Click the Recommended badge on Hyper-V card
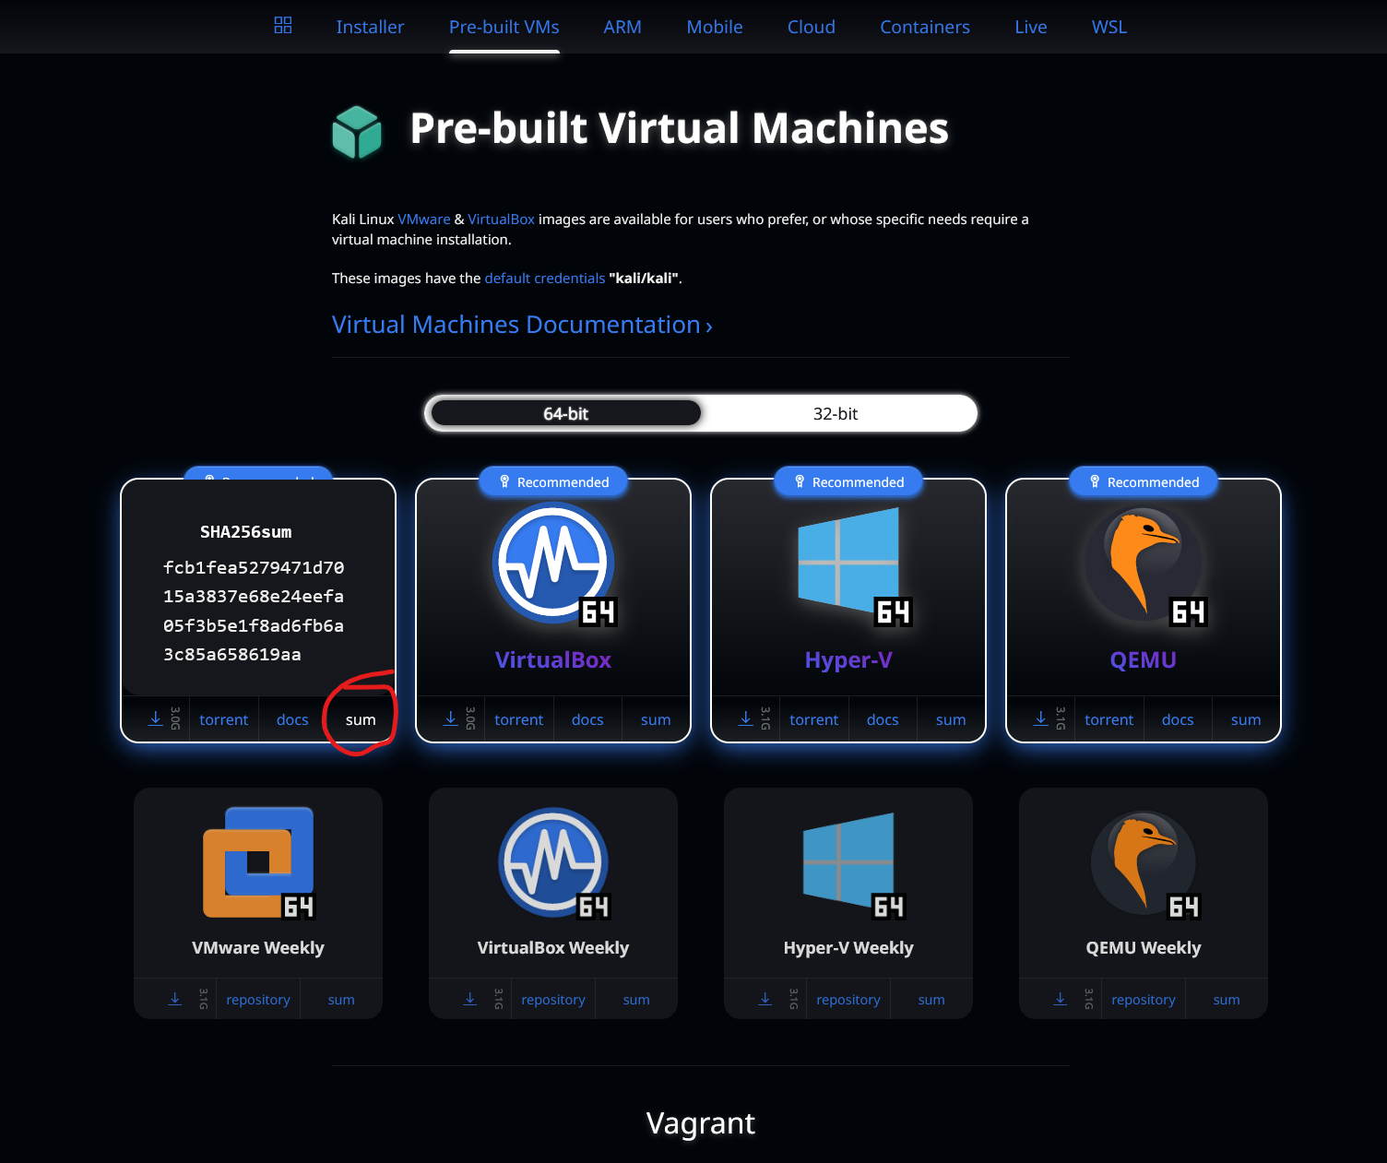This screenshot has width=1387, height=1163. click(848, 481)
